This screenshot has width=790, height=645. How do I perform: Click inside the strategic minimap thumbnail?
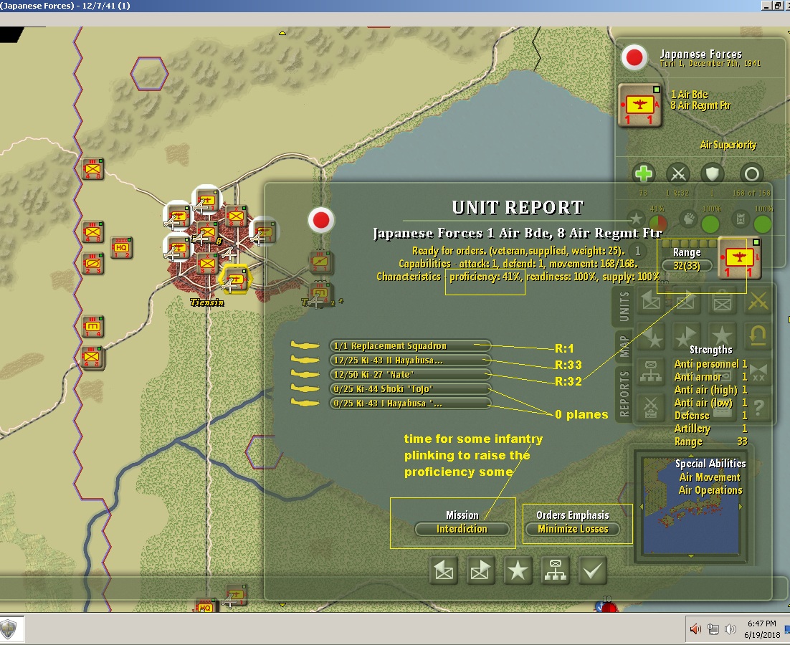click(x=691, y=506)
